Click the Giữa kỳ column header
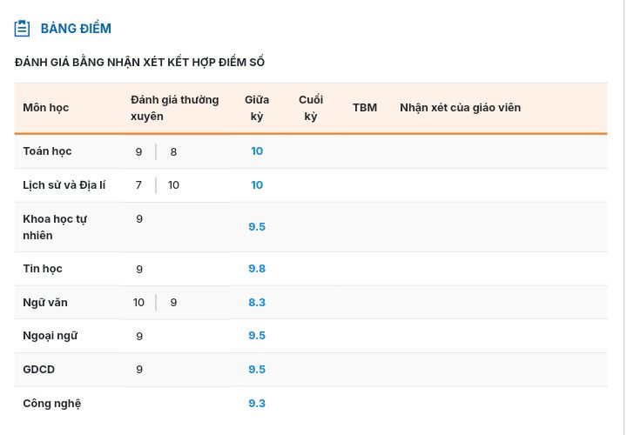Image resolution: width=627 pixels, height=435 pixels. coord(257,108)
